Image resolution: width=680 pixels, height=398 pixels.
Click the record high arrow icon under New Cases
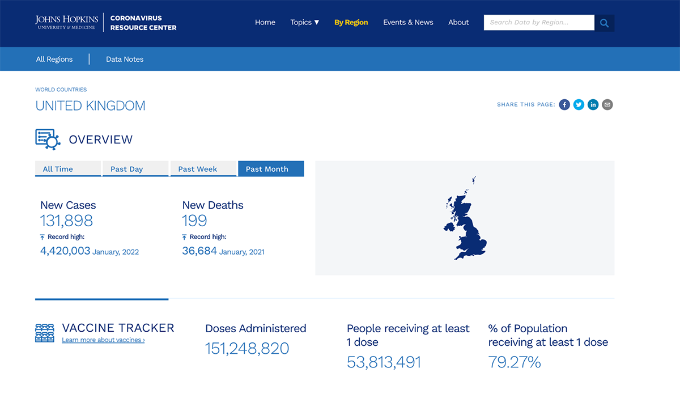(x=42, y=236)
